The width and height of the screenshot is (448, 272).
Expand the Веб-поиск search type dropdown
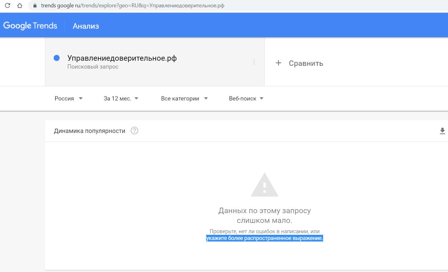tap(246, 98)
